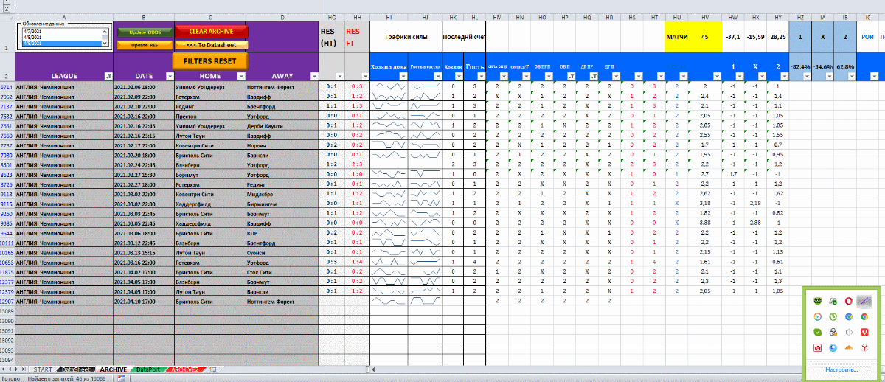Click the Opera icon in tray popup
The image size is (885, 382).
(x=849, y=301)
